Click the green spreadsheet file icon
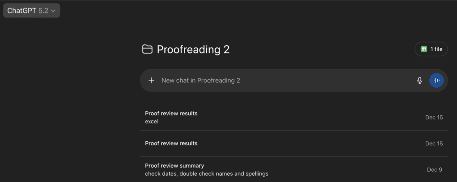 tap(424, 49)
